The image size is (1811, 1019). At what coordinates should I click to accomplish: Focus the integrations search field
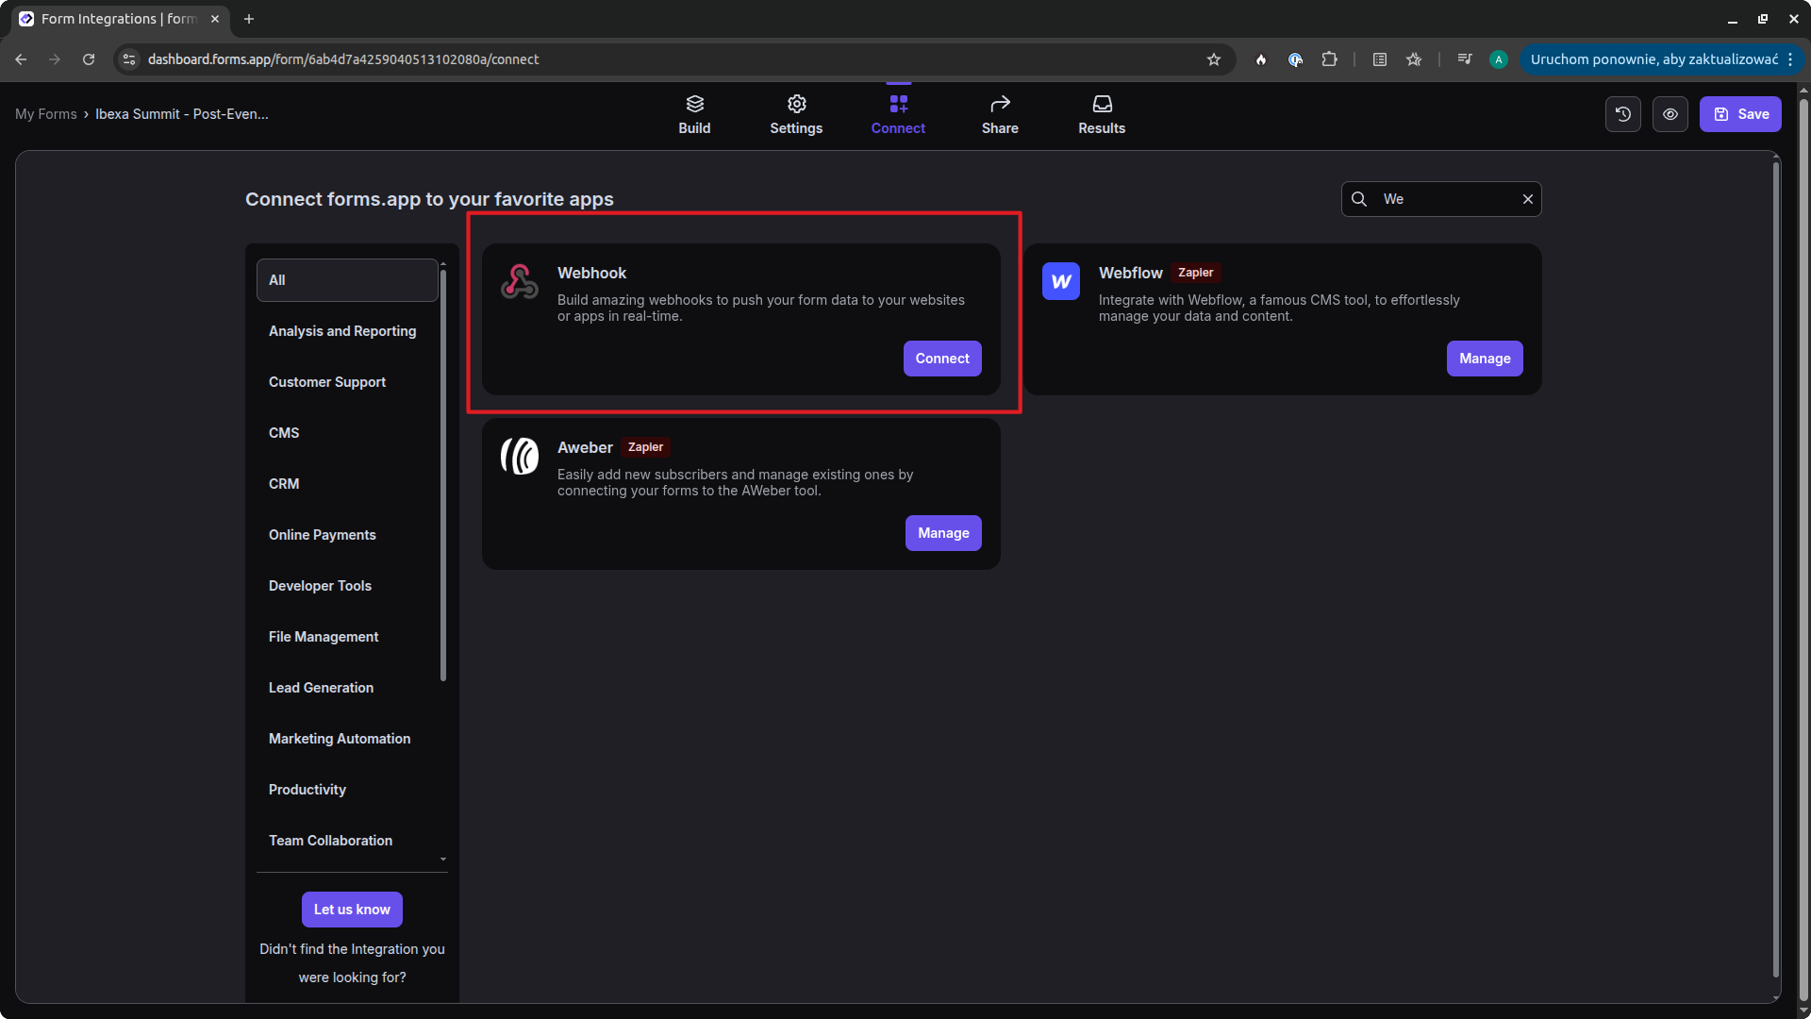(1441, 199)
